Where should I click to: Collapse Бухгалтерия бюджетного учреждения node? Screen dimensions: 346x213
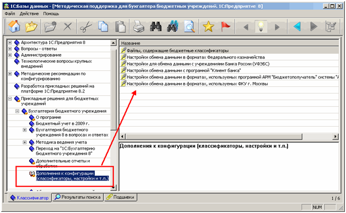pos(17,111)
